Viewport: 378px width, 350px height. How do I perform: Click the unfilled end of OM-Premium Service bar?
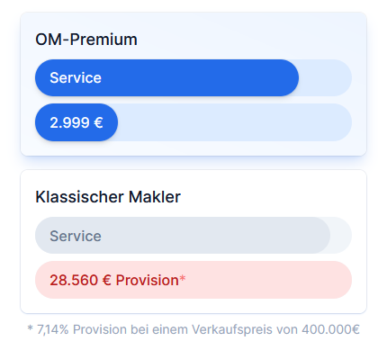click(x=326, y=77)
